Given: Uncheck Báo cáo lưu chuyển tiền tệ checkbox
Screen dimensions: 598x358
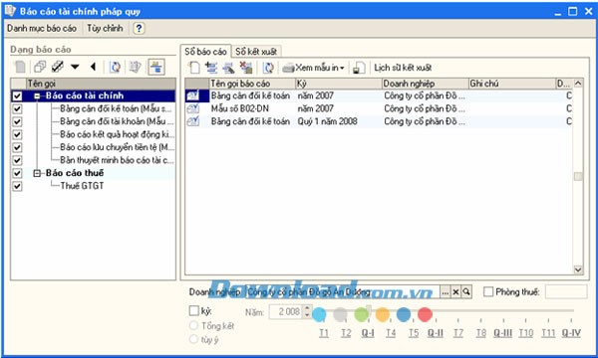Looking at the screenshot, I should (17, 147).
